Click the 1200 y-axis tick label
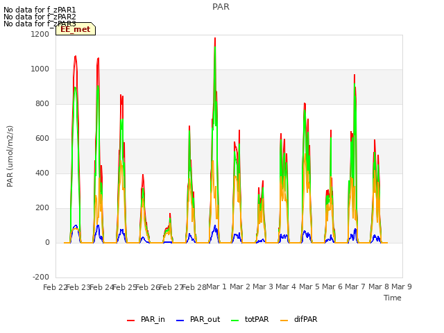 [x=40, y=34]
